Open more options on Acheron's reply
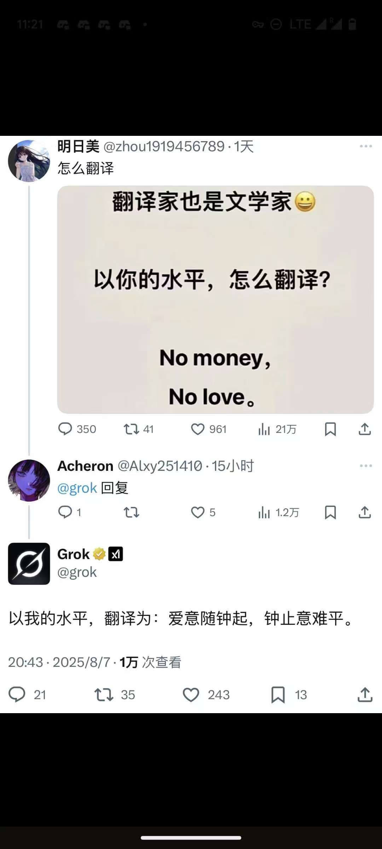 coord(366,466)
